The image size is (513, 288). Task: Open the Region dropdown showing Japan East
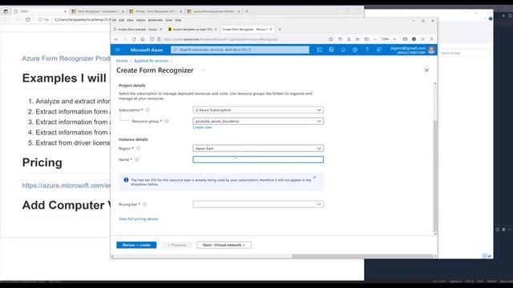point(258,148)
